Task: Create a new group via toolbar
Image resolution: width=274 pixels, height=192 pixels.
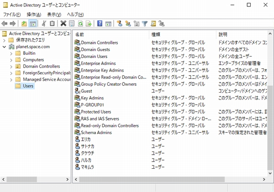Action: (x=128, y=23)
